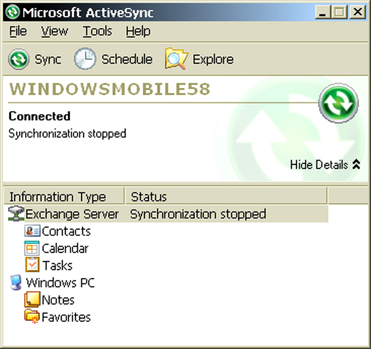The width and height of the screenshot is (371, 349).
Task: Open the Tools menu
Action: (97, 32)
